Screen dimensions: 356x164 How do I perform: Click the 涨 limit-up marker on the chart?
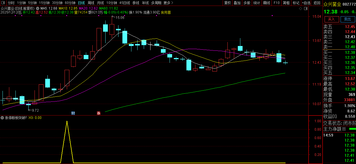[99, 113]
